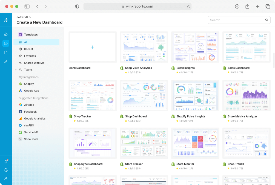
Task: Click the Retail Insights 4.9/5.0 (127) rating
Action: click(185, 72)
